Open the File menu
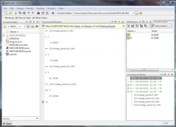Screen dimensions: 176x127 click(5, 8)
